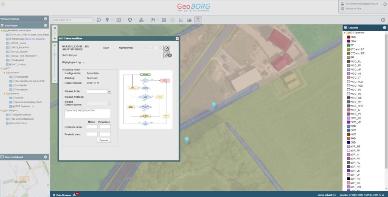
Task: Open the Data Browser panel
Action: [x=64, y=195]
